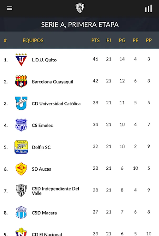Viewport: 159px width, 236px height.
Task: Select the EQUIPOS column header
Action: (x=33, y=40)
